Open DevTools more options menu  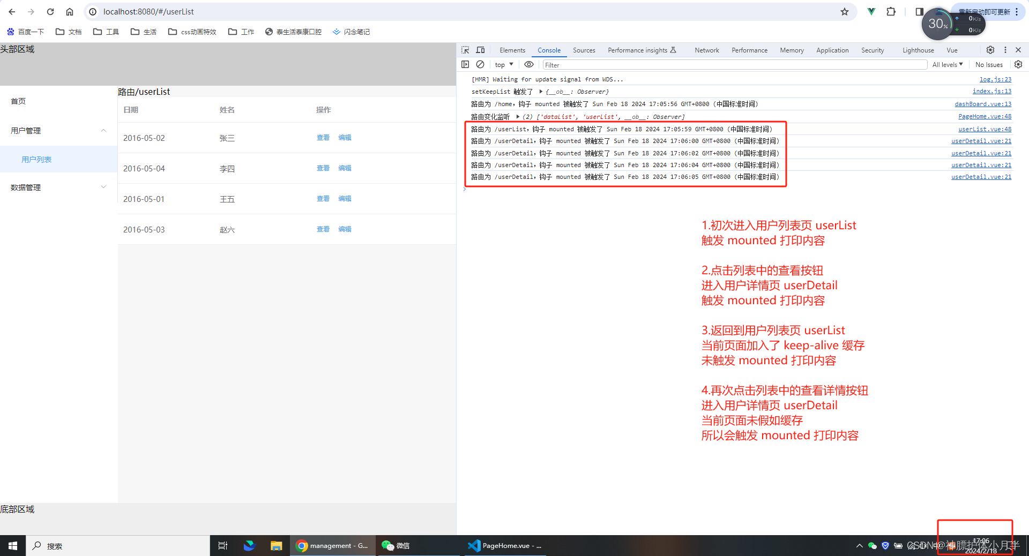(1005, 50)
